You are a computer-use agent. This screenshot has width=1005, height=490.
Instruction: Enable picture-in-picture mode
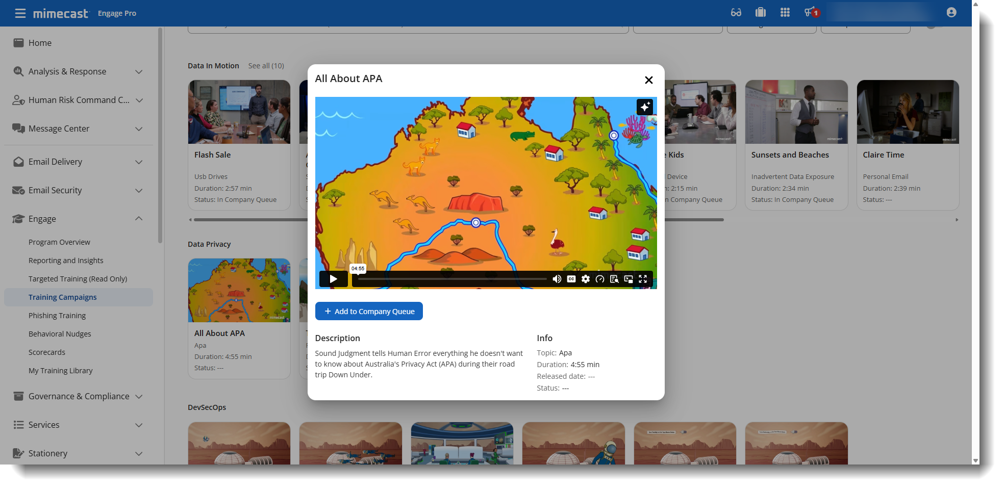tap(629, 279)
